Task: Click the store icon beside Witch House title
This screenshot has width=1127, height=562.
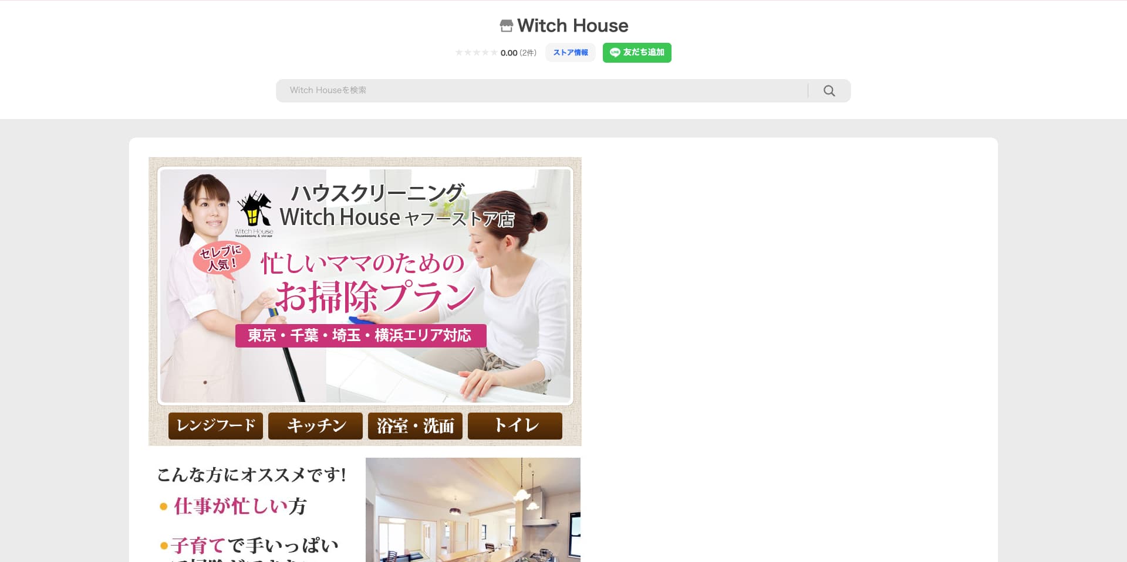Action: [x=506, y=26]
